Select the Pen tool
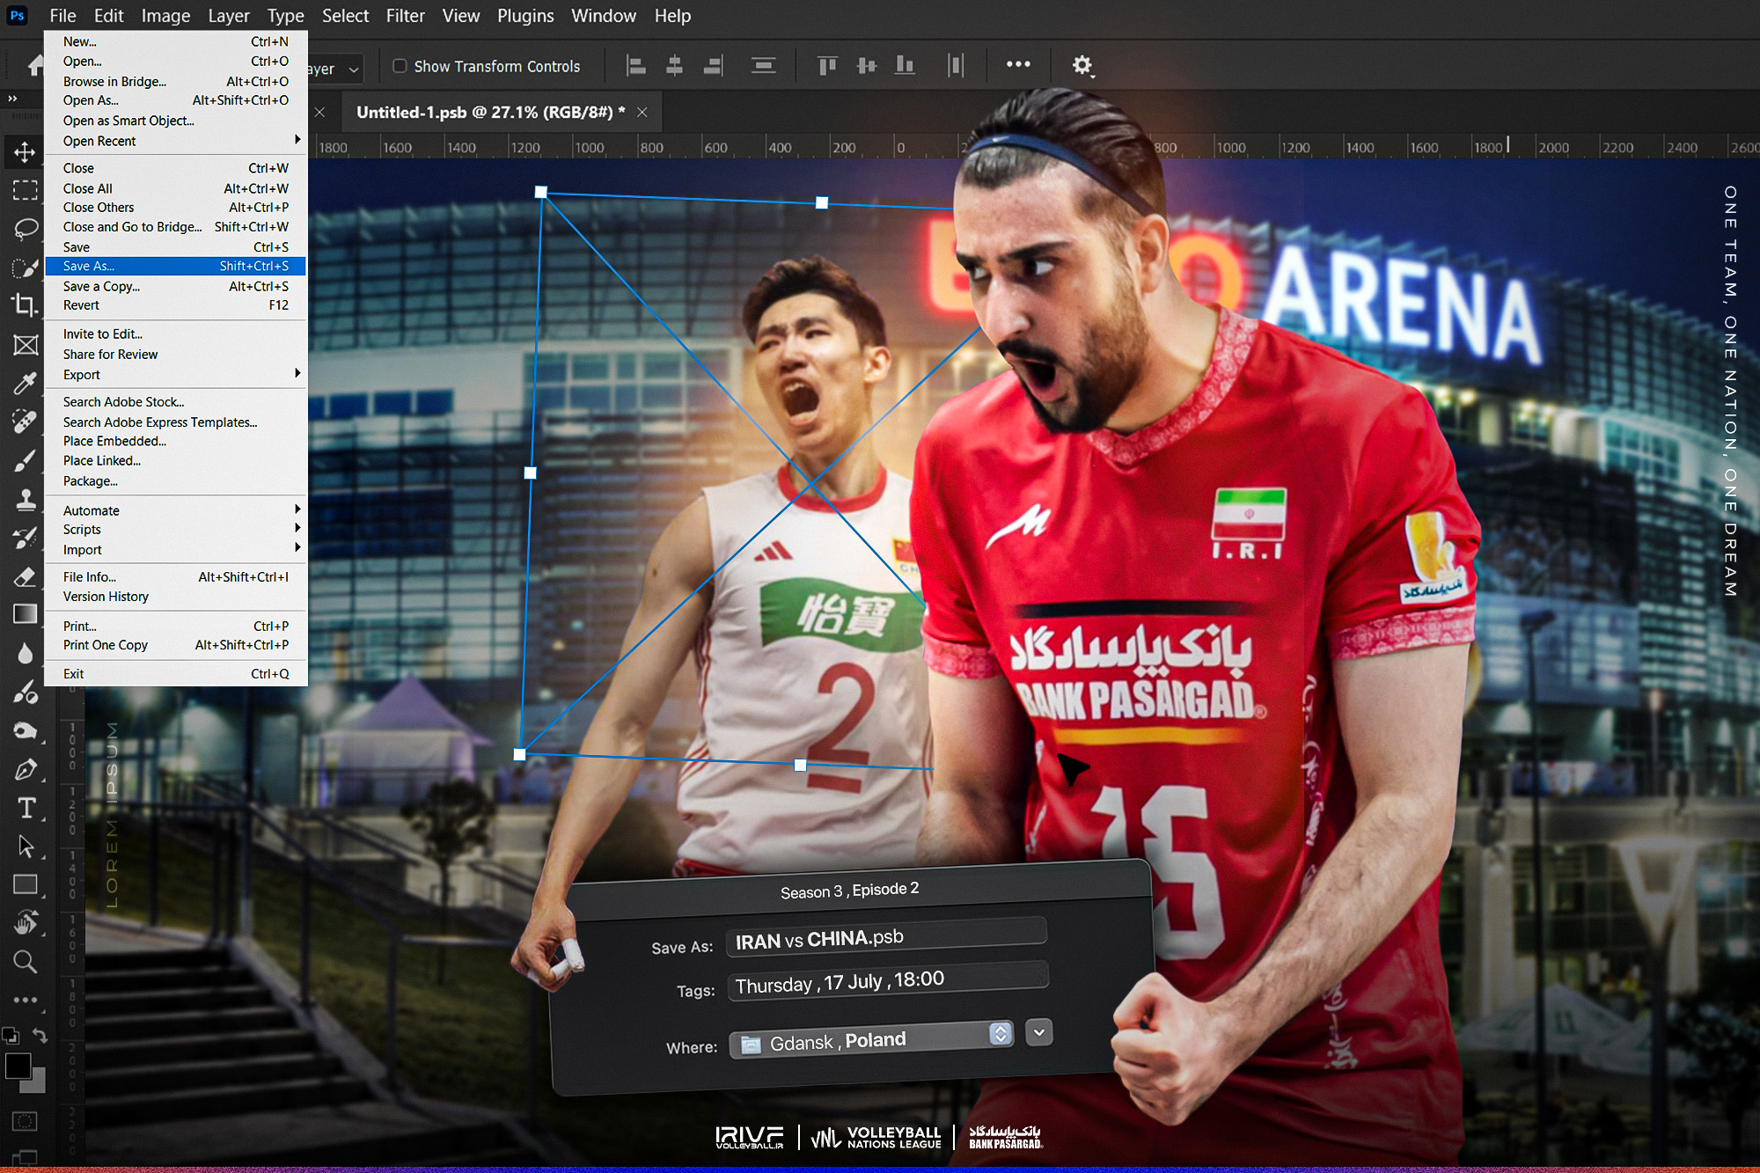Screen dimensions: 1760x1173 pyautogui.click(x=25, y=769)
